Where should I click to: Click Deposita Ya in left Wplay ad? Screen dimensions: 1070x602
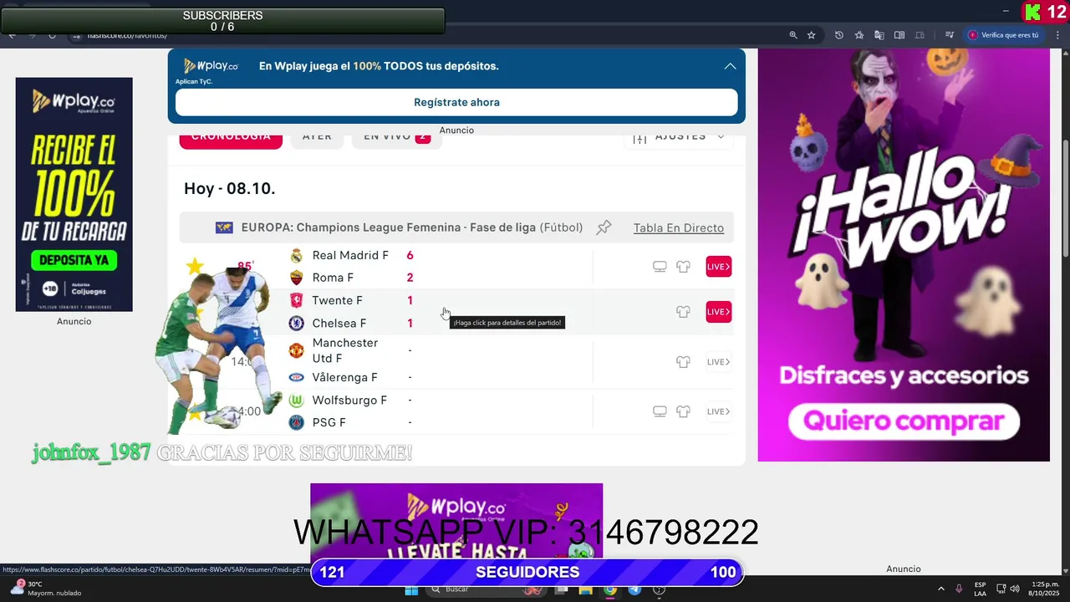76,260
